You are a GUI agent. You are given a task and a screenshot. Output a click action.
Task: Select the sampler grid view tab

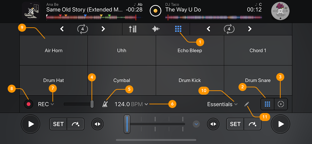click(178, 29)
